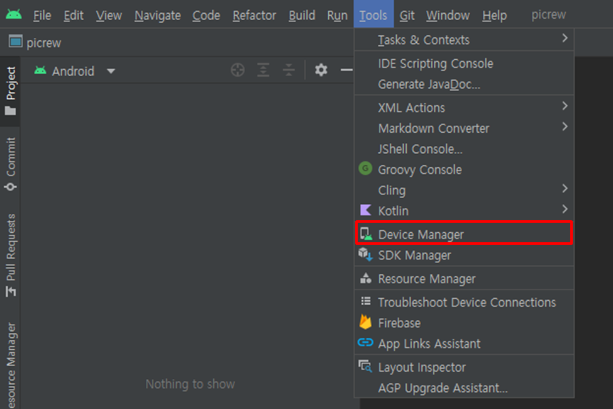This screenshot has width=613, height=409.
Task: Click the SDK Manager download icon
Action: (365, 254)
